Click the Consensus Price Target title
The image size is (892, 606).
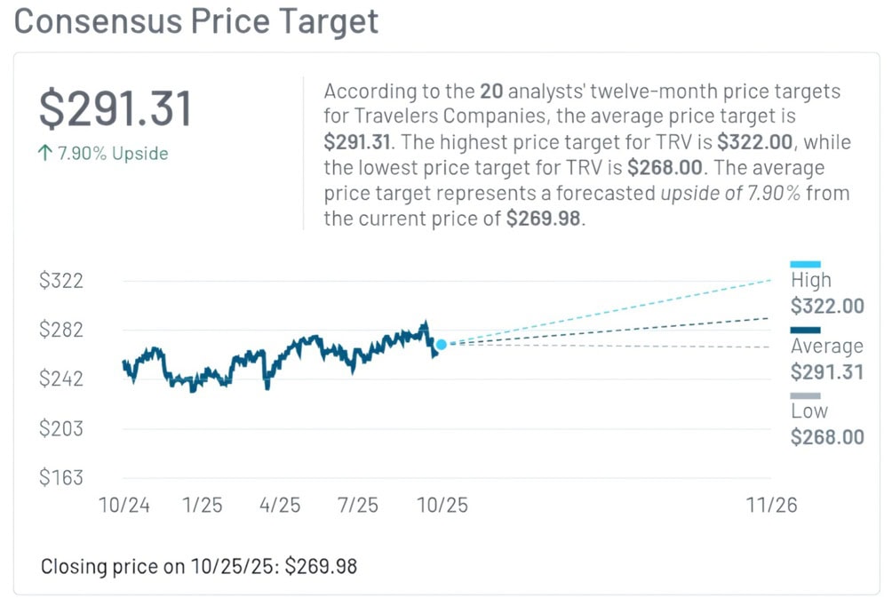click(196, 21)
